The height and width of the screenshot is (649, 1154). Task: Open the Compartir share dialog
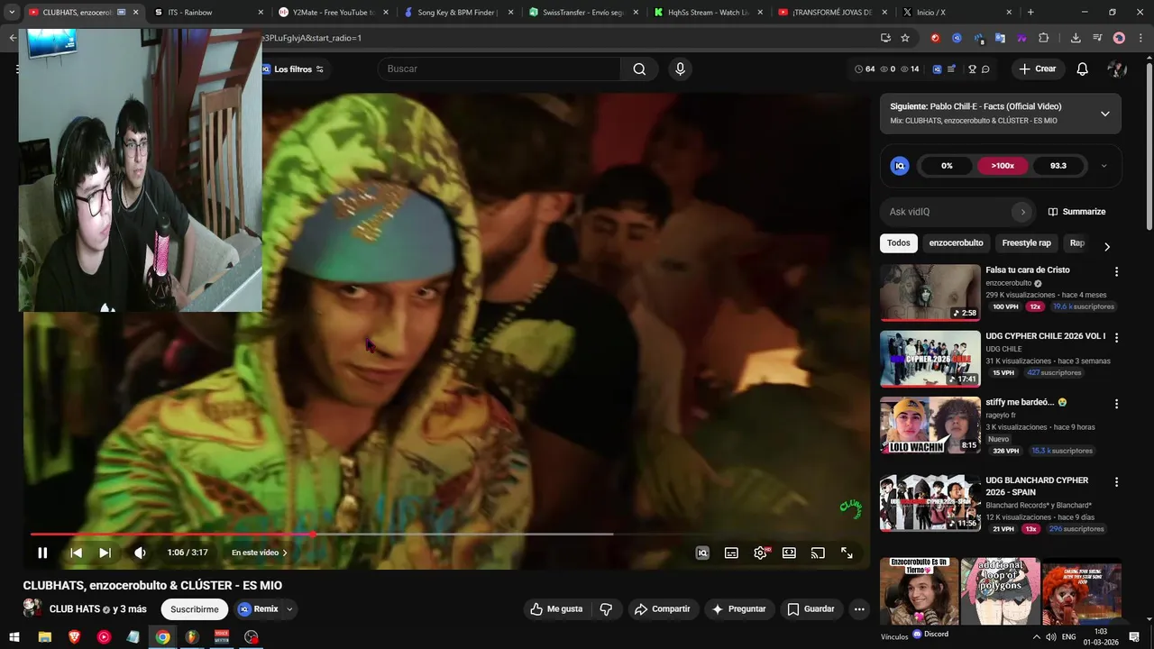tap(662, 609)
